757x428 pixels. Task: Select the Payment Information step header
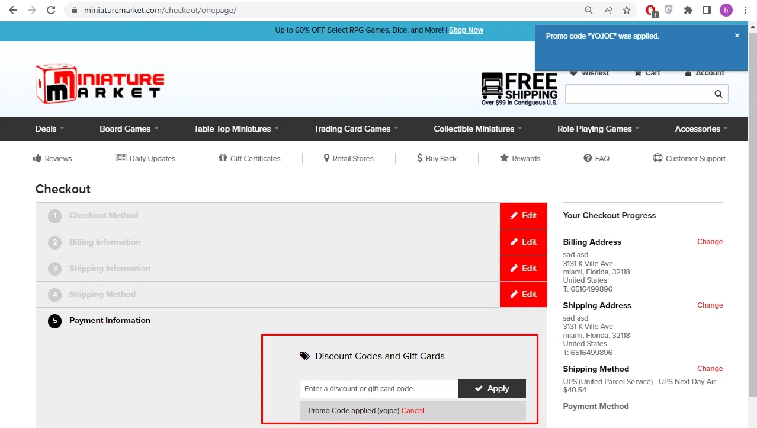pyautogui.click(x=110, y=321)
